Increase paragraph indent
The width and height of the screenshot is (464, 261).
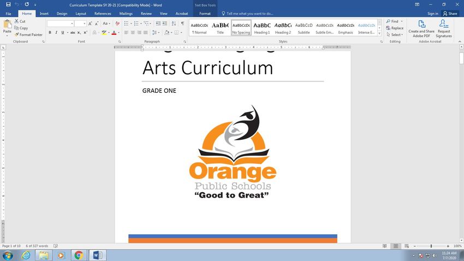tap(164, 23)
